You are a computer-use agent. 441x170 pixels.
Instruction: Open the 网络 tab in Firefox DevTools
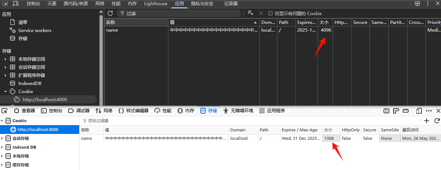104,111
